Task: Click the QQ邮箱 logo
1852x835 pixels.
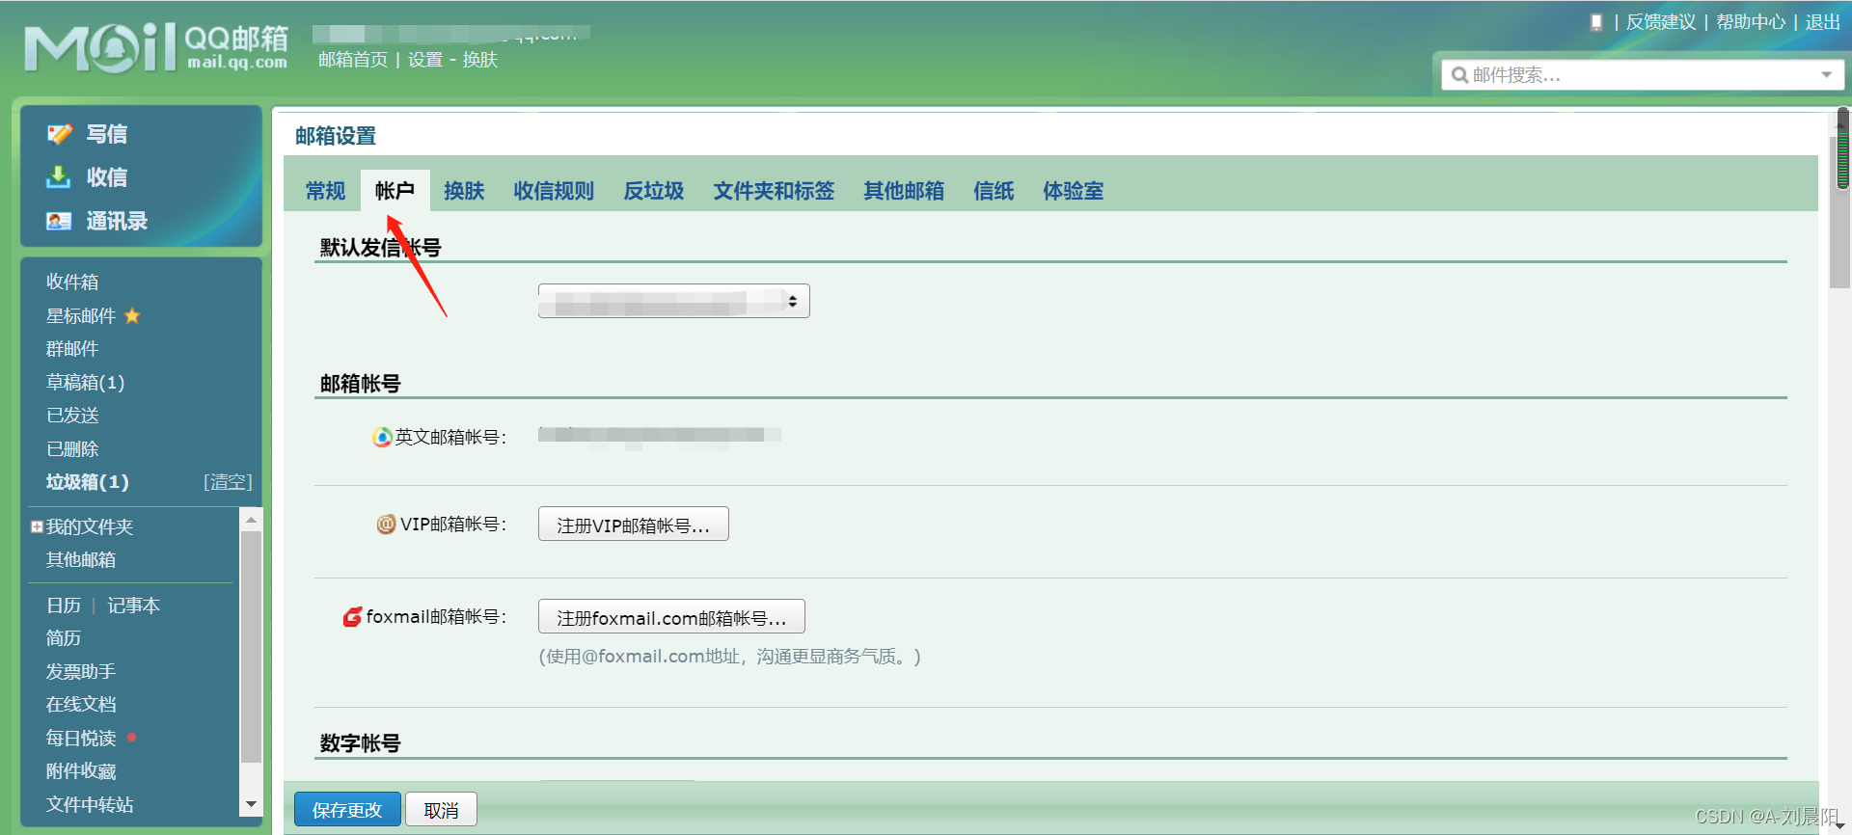Action: click(x=156, y=48)
